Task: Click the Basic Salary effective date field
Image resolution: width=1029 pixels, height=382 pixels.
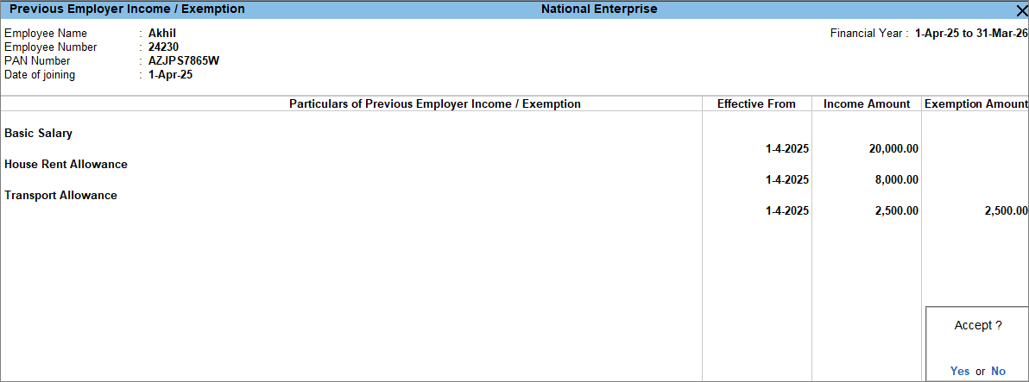Action: (x=786, y=149)
